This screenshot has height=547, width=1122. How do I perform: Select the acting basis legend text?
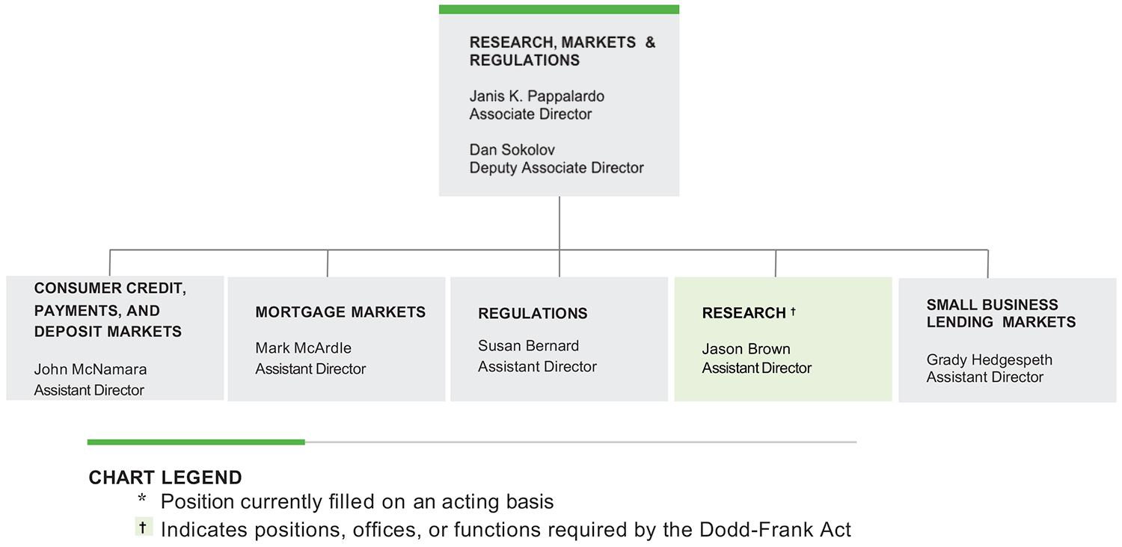click(358, 501)
